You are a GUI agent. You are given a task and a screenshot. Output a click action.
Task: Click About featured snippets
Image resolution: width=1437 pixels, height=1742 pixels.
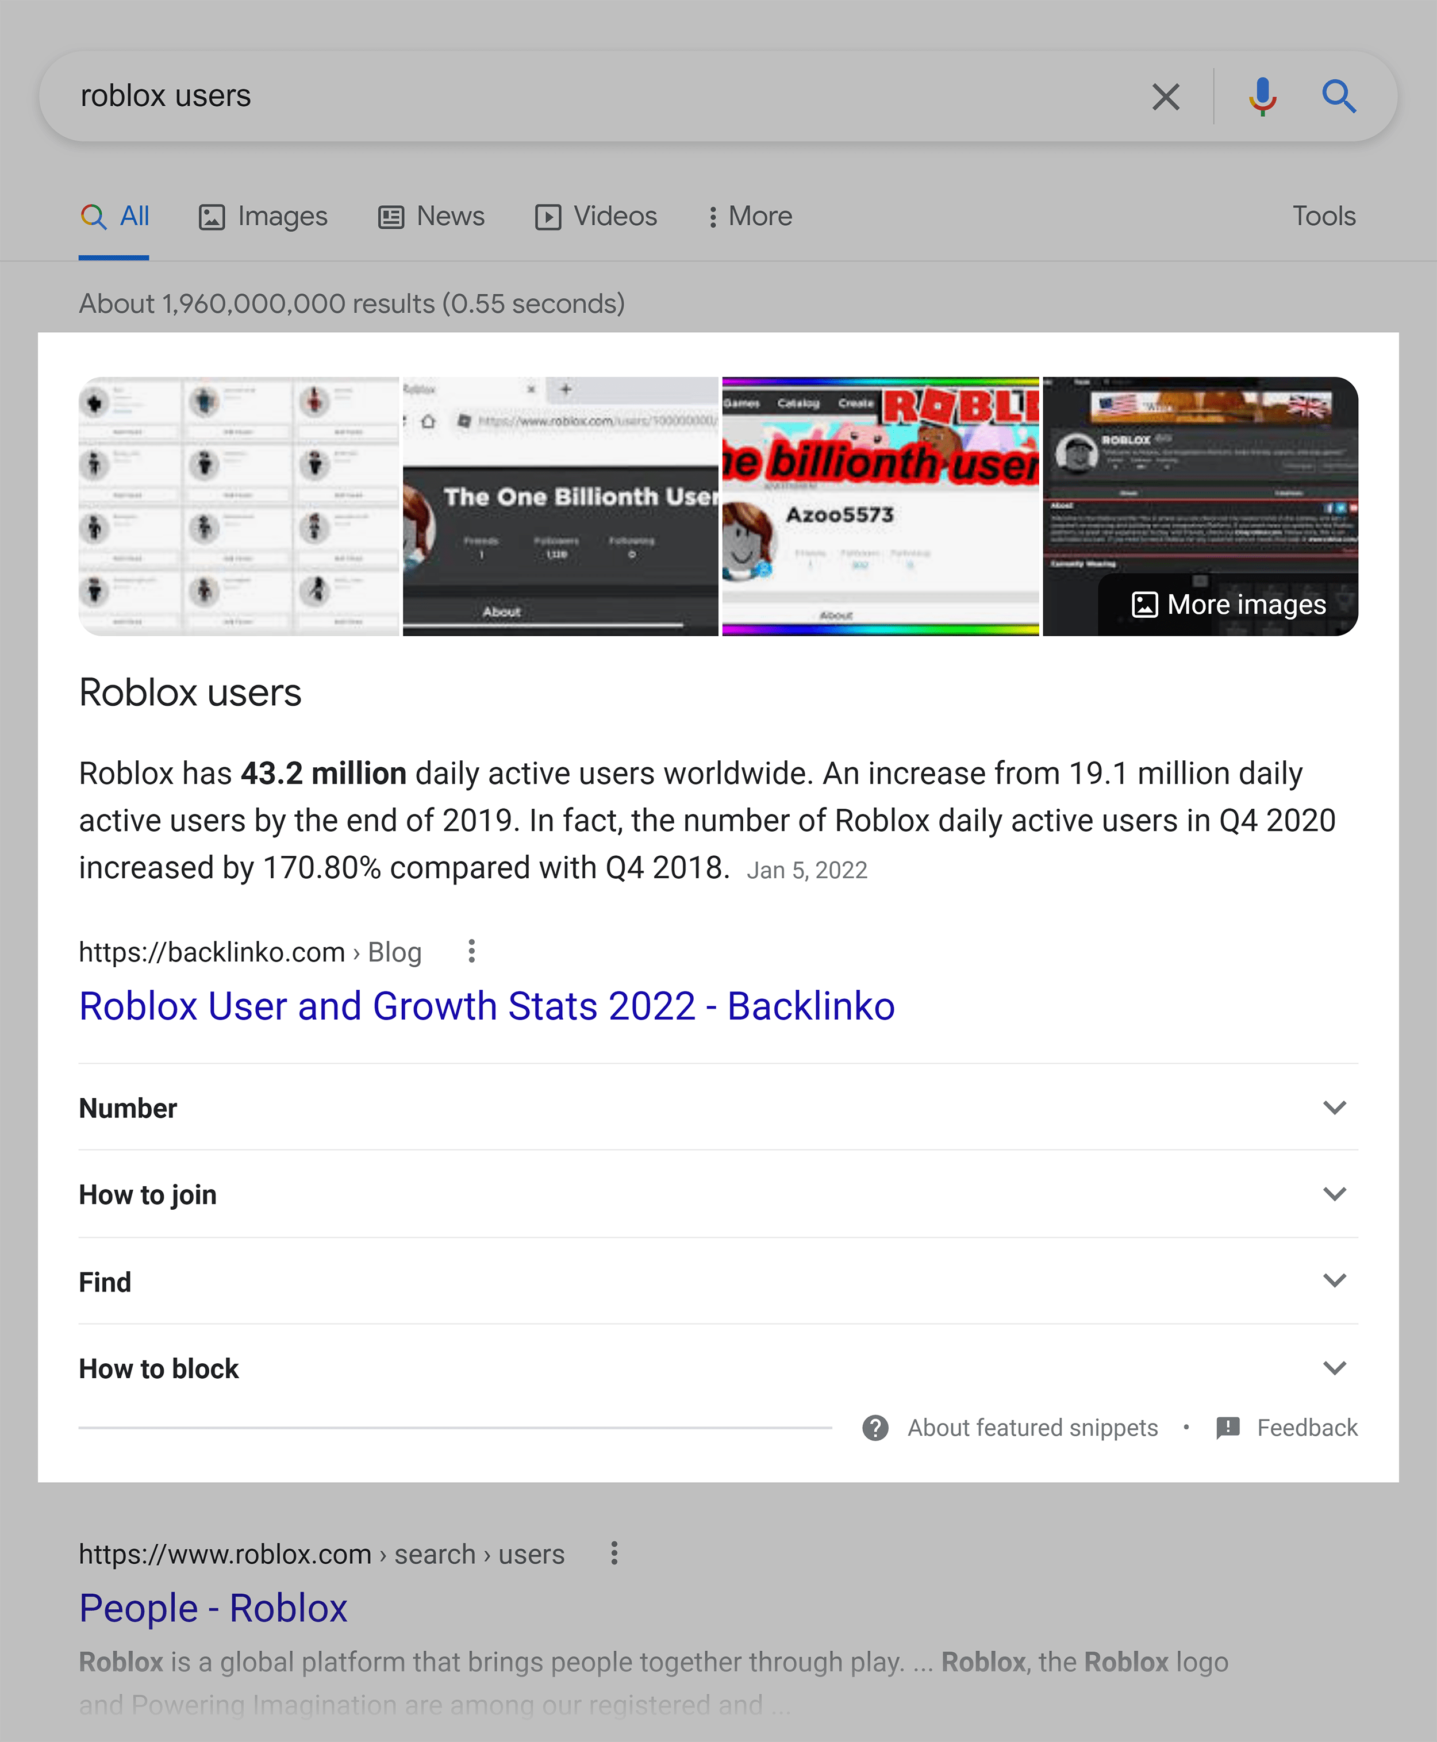1032,1426
